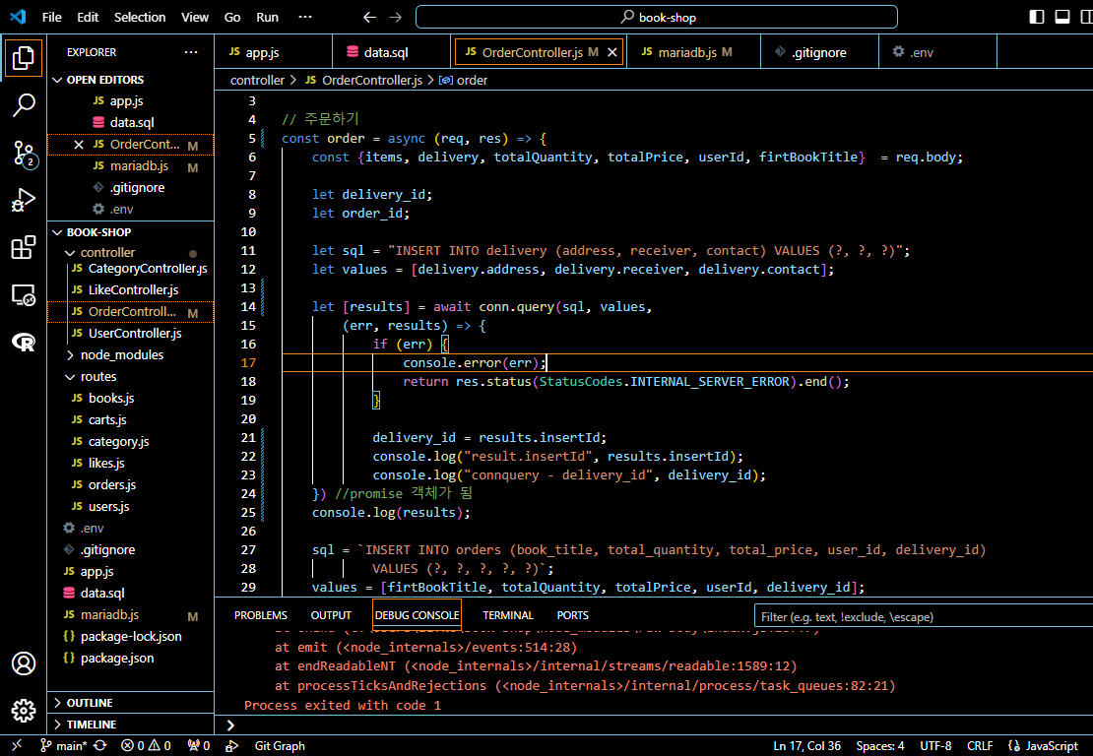Click forwarded ports indicator showing 0
The image size is (1093, 756).
[199, 745]
